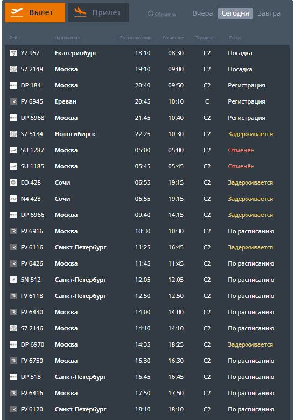Click airline logo beside EO 428
This screenshot has width=294, height=420.
pos(13,182)
